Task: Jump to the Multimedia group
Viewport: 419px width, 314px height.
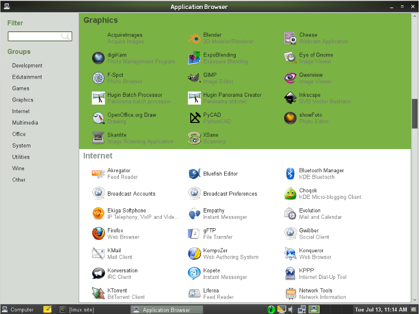Action: point(25,123)
